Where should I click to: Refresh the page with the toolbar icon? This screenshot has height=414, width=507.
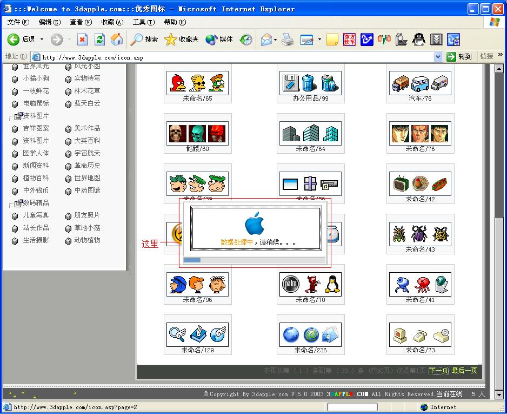coord(99,40)
